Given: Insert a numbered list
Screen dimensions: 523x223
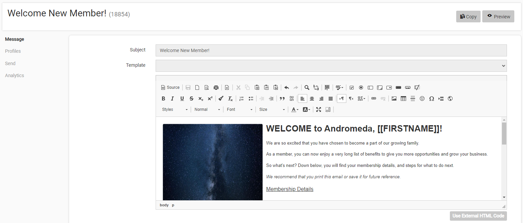Looking at the screenshot, I should (241, 98).
